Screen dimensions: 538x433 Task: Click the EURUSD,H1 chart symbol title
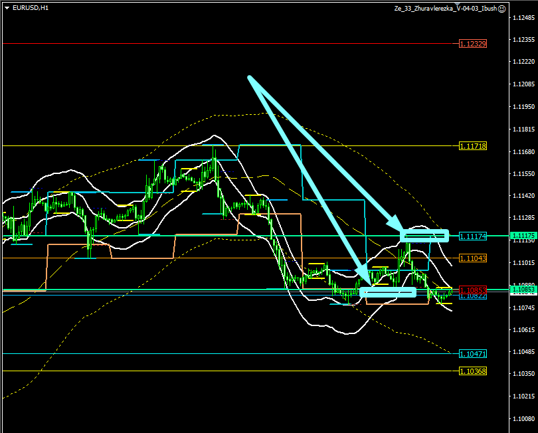(31, 8)
